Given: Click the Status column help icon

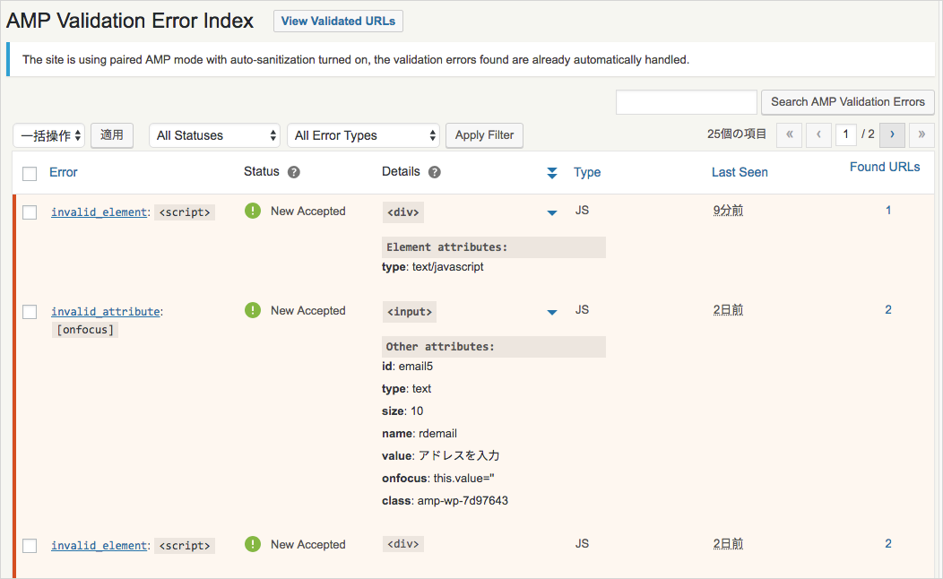Looking at the screenshot, I should [x=293, y=173].
